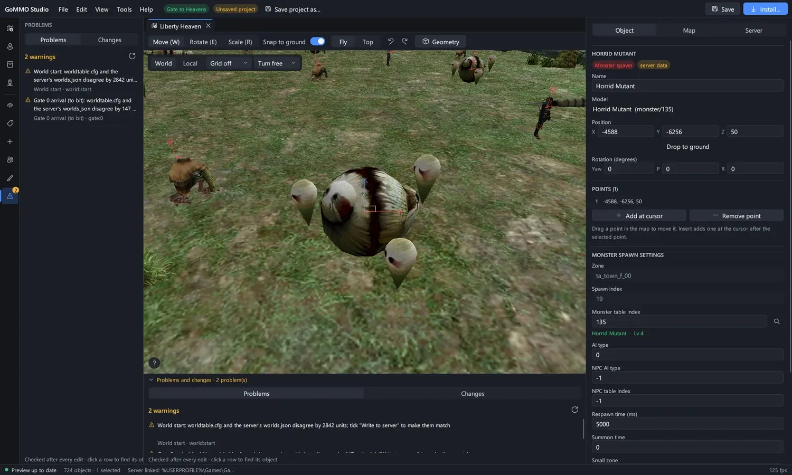The height and width of the screenshot is (475, 792).
Task: Search monster table index lookup
Action: [x=777, y=321]
